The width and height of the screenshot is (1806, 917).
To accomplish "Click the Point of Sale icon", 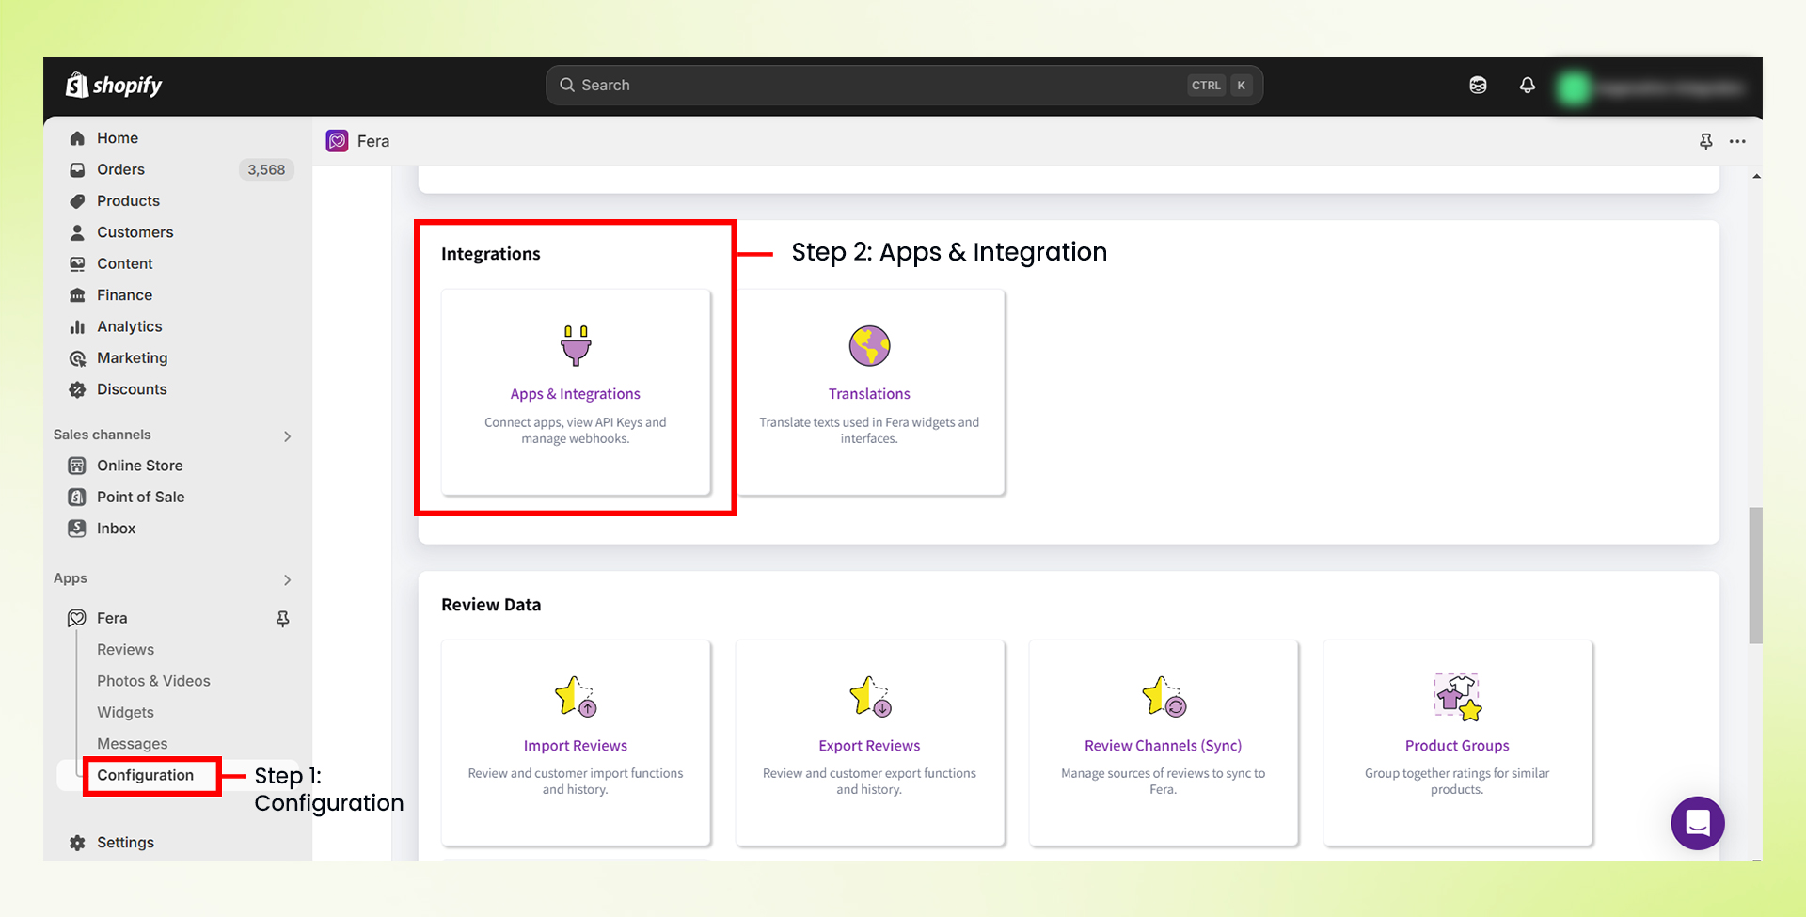I will 77,497.
